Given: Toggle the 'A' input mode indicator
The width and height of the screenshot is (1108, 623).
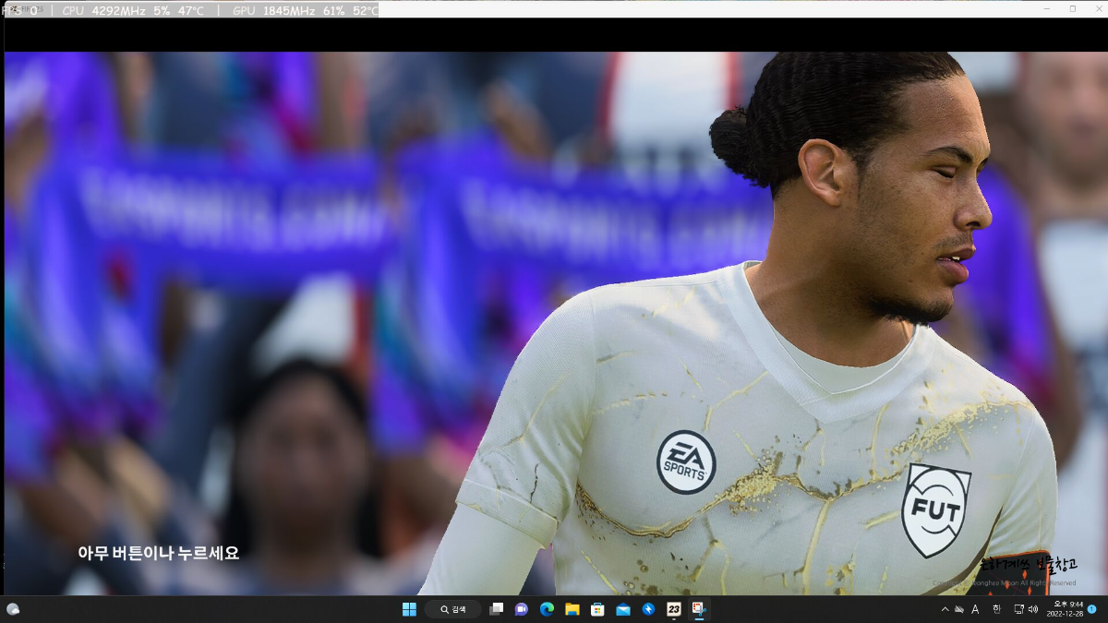Looking at the screenshot, I should click(975, 609).
